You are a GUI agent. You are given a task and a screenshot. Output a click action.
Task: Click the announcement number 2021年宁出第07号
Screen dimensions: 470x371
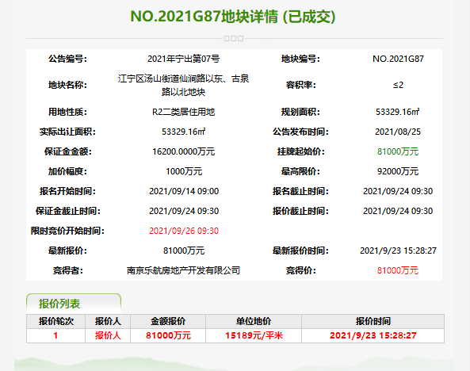point(183,59)
